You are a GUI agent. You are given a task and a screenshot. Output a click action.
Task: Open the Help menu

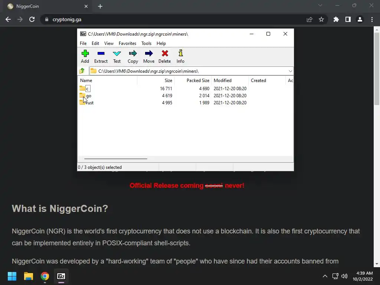(161, 43)
